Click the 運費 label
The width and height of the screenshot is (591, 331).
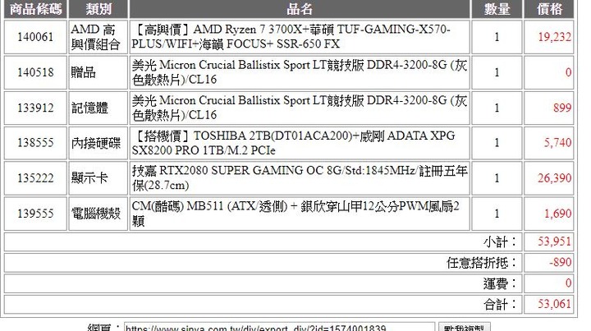(x=500, y=283)
